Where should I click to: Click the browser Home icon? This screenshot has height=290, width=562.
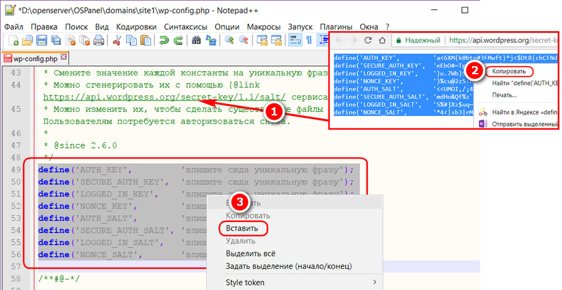[x=382, y=40]
